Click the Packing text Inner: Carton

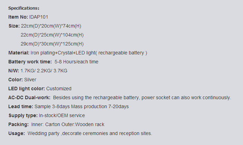pyautogui.click(x=46, y=125)
